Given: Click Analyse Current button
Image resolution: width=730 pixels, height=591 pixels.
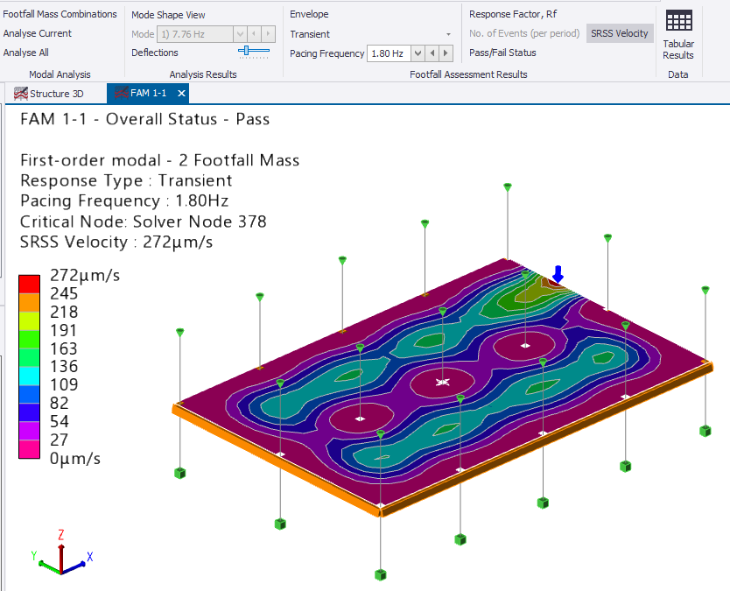Looking at the screenshot, I should click(x=38, y=33).
